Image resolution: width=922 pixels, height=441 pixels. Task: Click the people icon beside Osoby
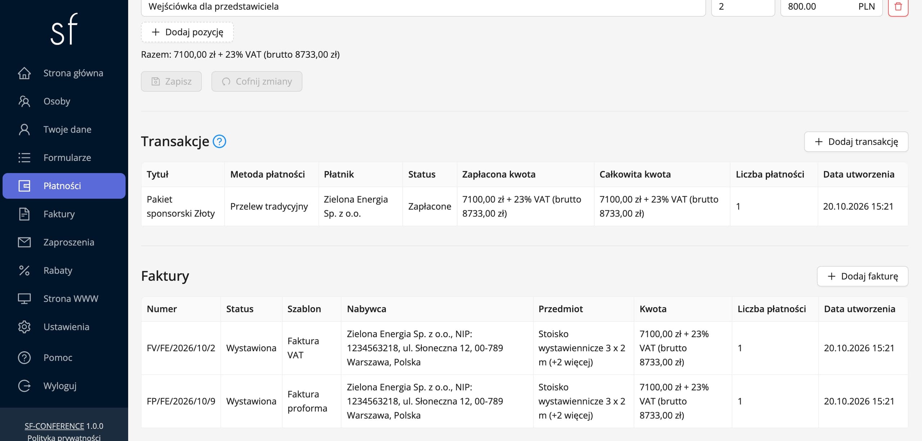24,101
